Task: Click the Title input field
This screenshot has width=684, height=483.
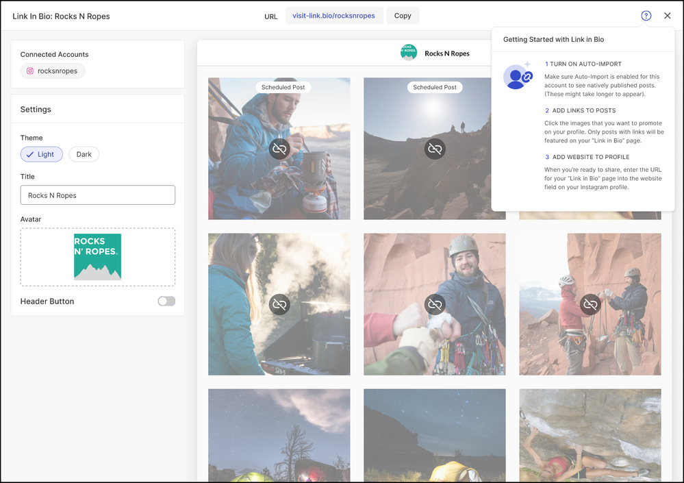Action: (98, 195)
